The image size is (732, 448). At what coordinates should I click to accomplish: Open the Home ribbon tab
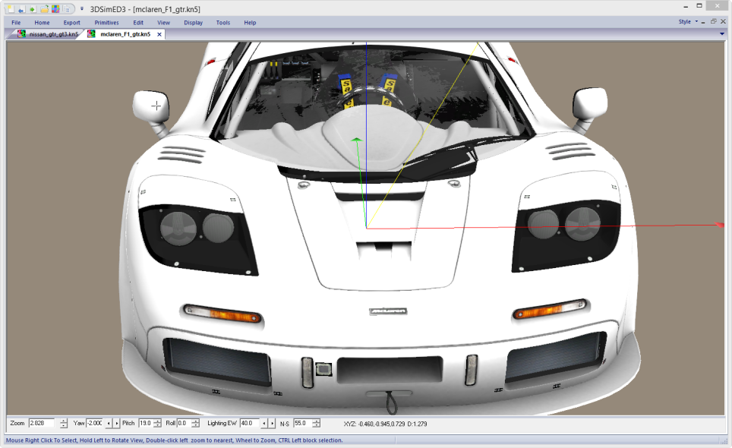tap(42, 23)
